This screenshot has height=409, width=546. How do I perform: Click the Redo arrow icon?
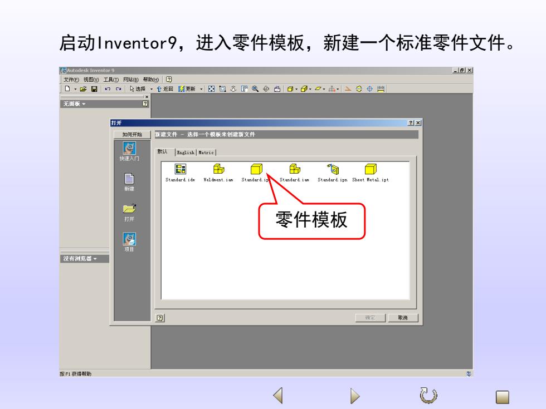coord(118,89)
